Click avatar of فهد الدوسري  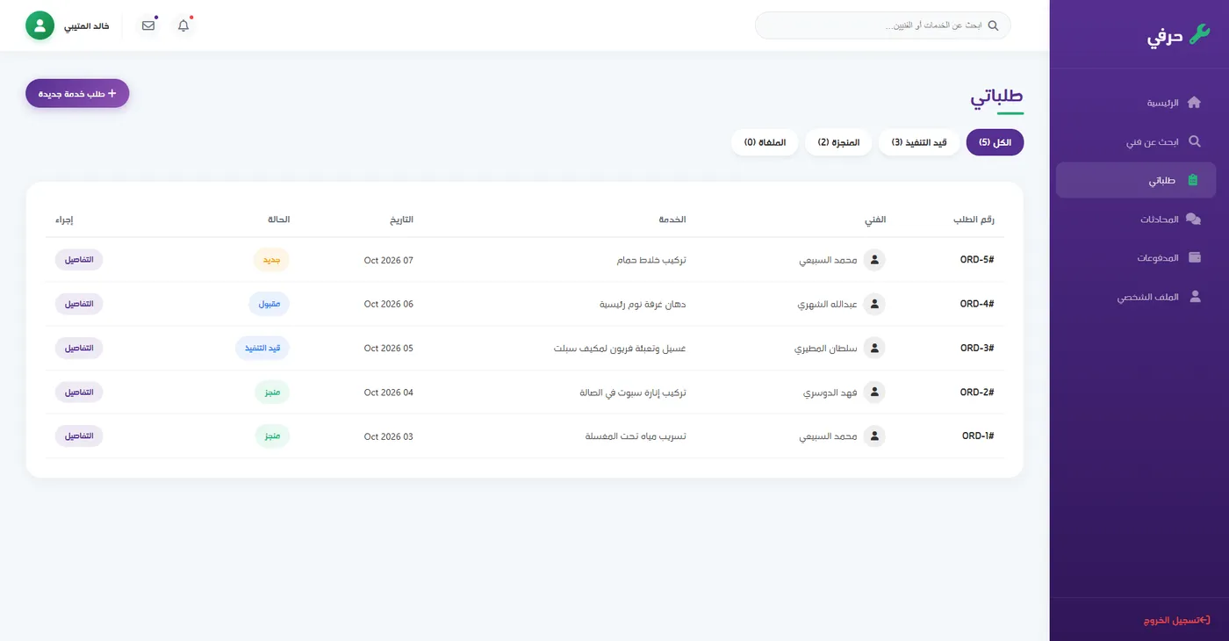(x=873, y=392)
